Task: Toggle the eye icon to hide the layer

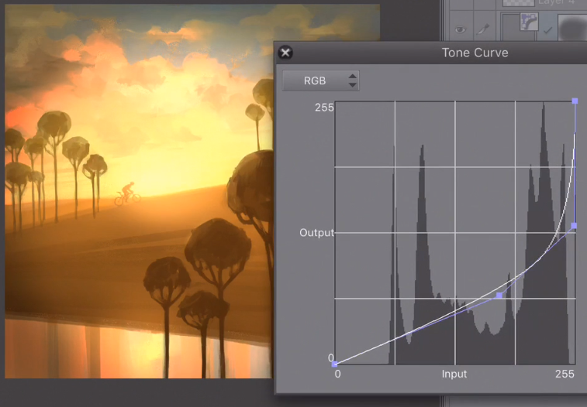Action: click(461, 30)
